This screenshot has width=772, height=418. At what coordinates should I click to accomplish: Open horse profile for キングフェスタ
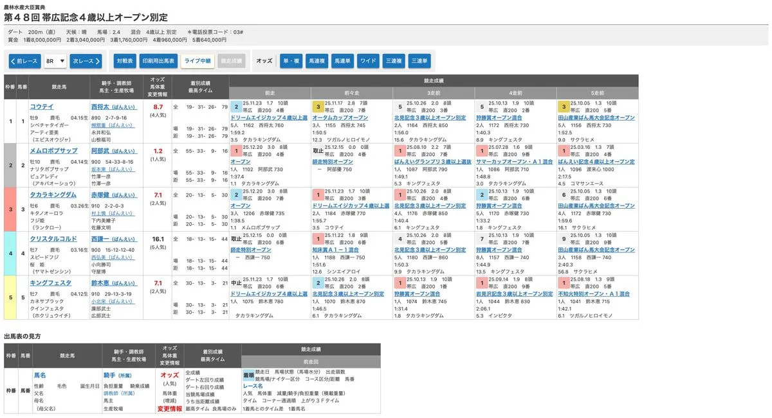tap(50, 283)
